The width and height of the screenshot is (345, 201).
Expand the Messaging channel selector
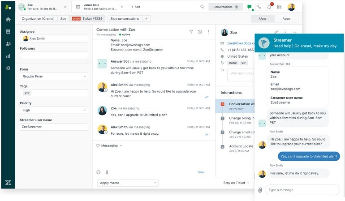click(110, 145)
